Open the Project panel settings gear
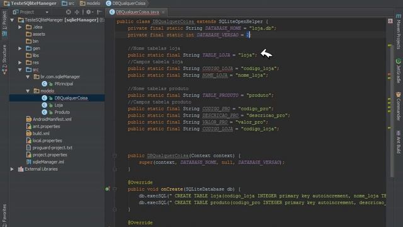The height and width of the screenshot is (227, 403). (89, 12)
